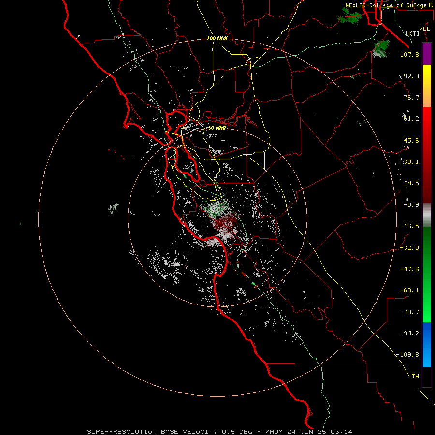The height and width of the screenshot is (435, 435).
Task: Click the purple segment of velocity color bar
Action: (x=427, y=54)
